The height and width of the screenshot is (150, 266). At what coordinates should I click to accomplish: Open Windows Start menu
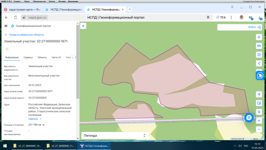point(5,146)
